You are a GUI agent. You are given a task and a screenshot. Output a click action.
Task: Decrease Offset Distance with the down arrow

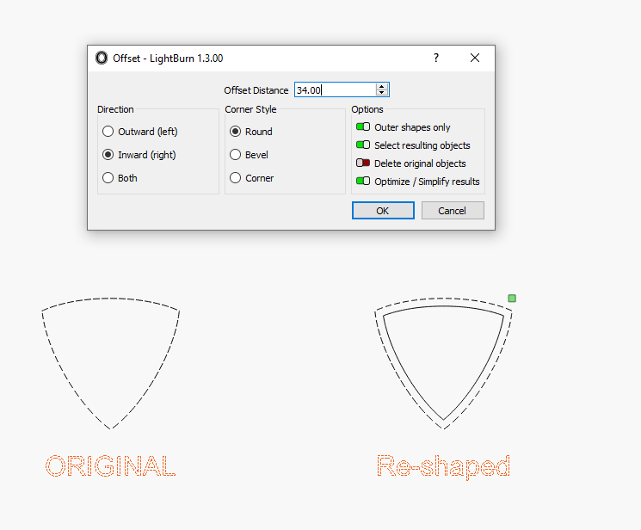pyautogui.click(x=382, y=93)
